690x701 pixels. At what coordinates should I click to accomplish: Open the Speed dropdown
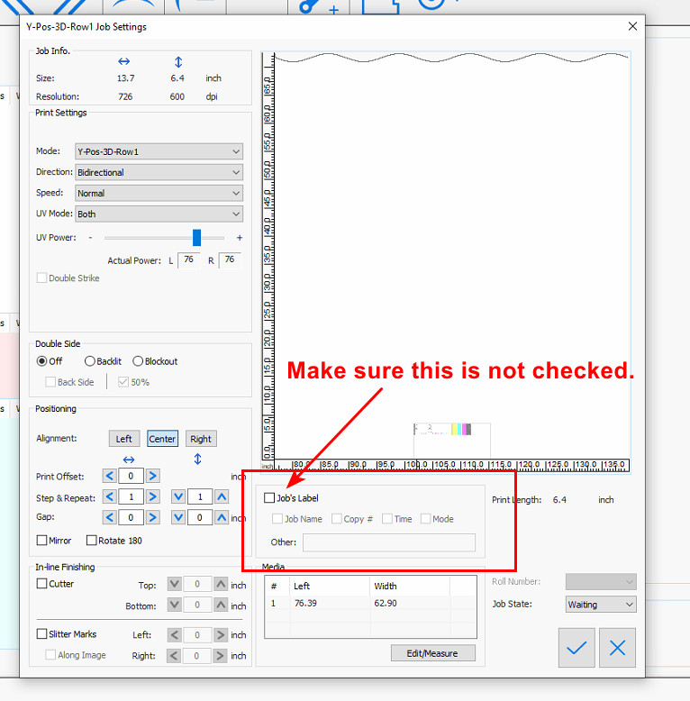click(x=159, y=193)
